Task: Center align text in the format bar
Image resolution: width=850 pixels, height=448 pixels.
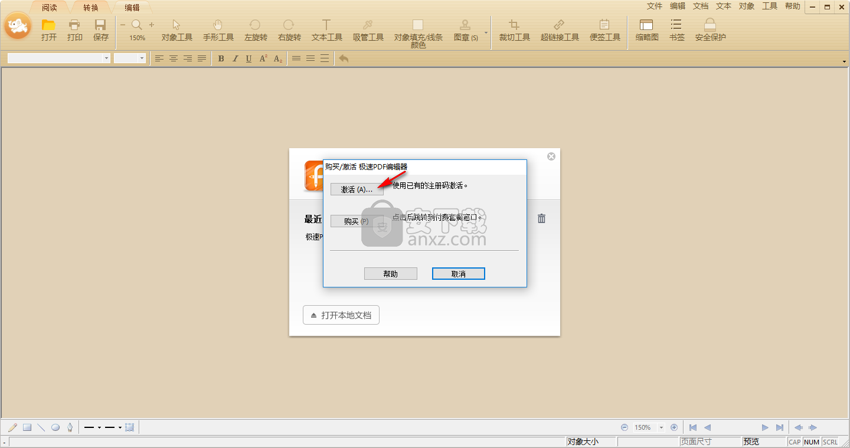Action: (174, 58)
